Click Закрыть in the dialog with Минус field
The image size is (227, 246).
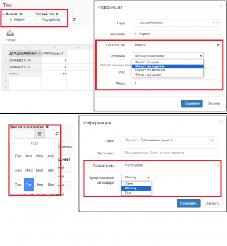[x=213, y=103]
